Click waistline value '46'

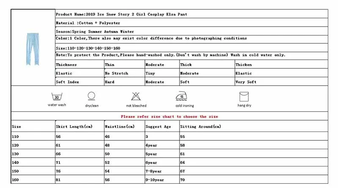(107, 137)
